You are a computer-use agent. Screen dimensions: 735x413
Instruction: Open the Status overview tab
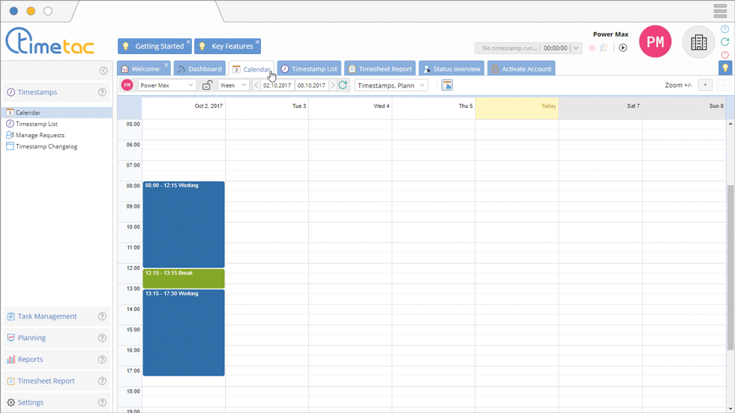coord(450,69)
